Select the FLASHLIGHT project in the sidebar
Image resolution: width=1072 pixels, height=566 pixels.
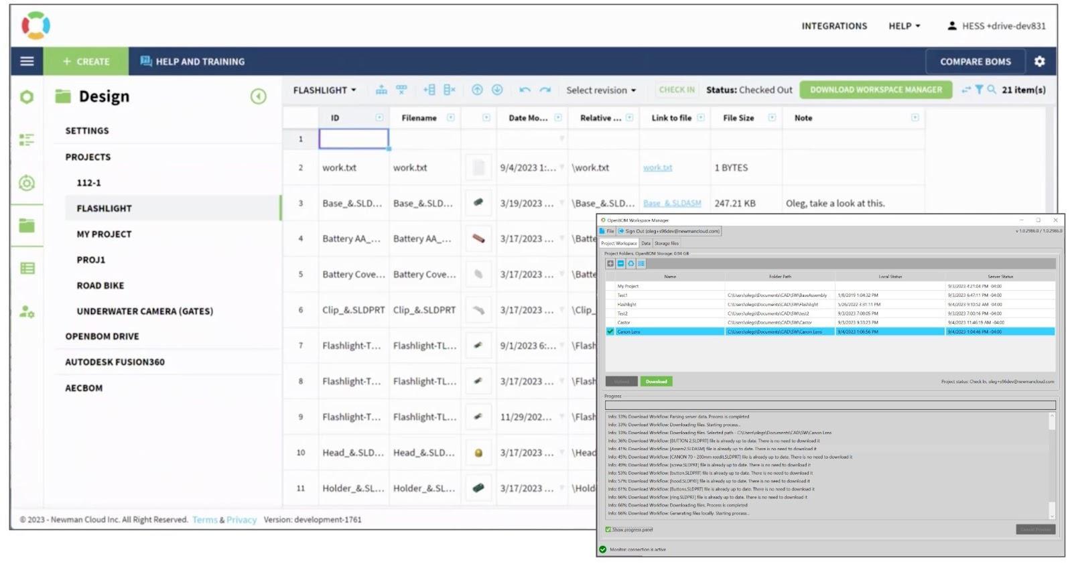point(173,208)
